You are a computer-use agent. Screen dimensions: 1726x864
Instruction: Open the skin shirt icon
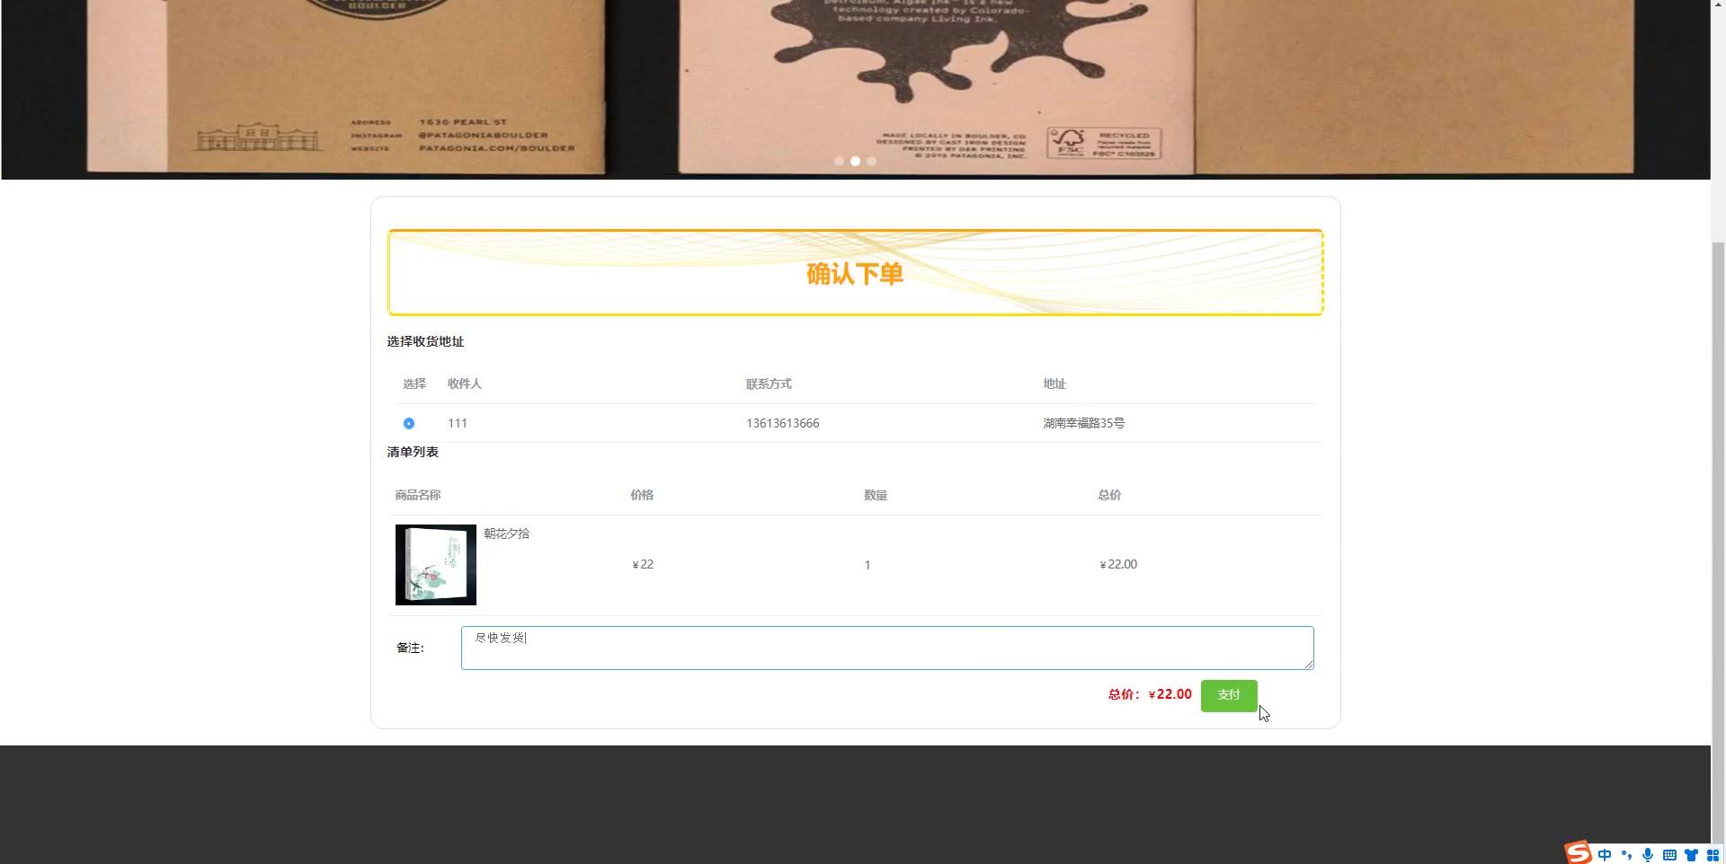[1691, 855]
